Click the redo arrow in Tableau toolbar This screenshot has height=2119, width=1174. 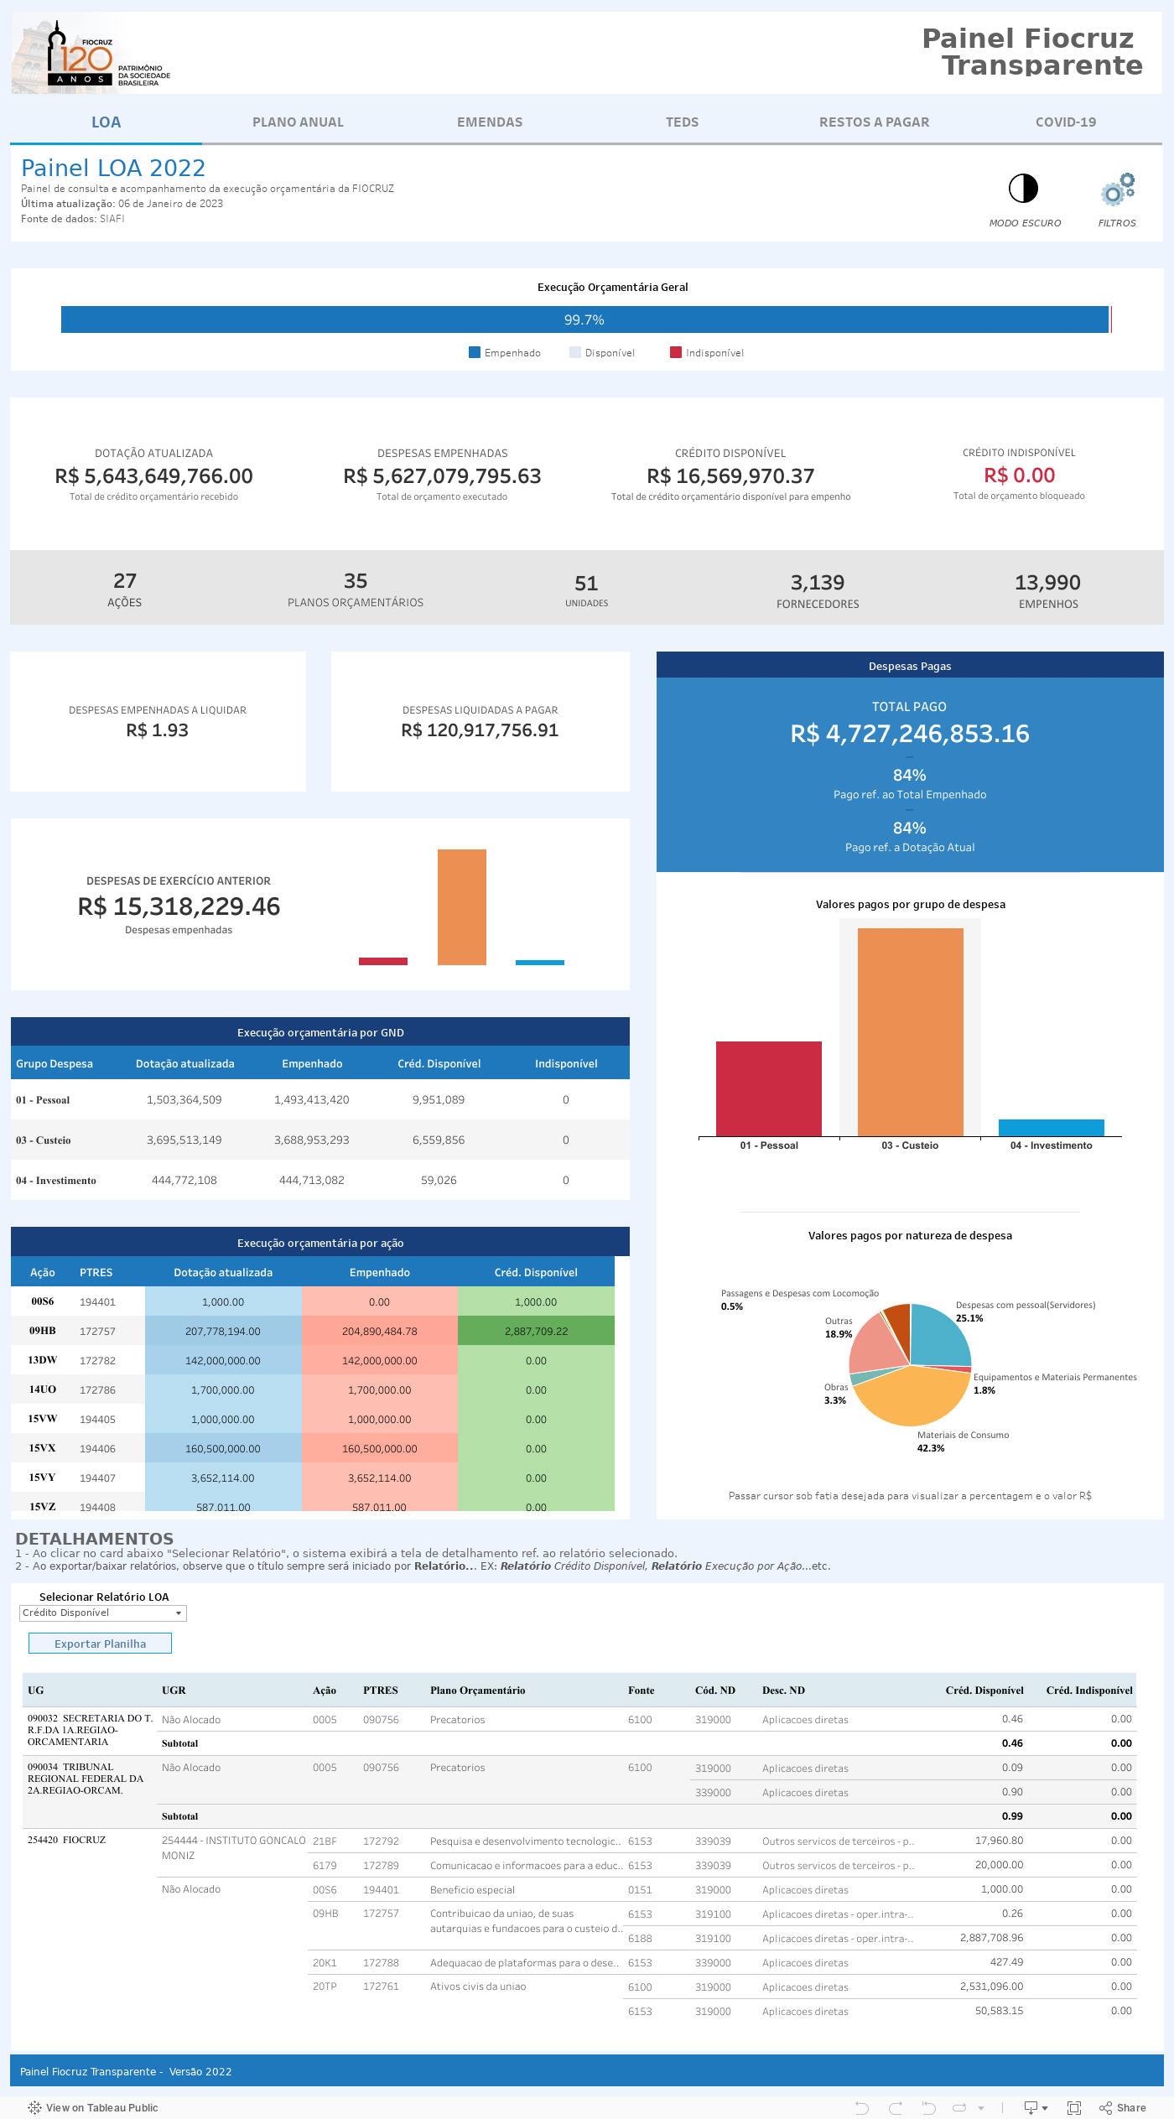pos(896,2107)
